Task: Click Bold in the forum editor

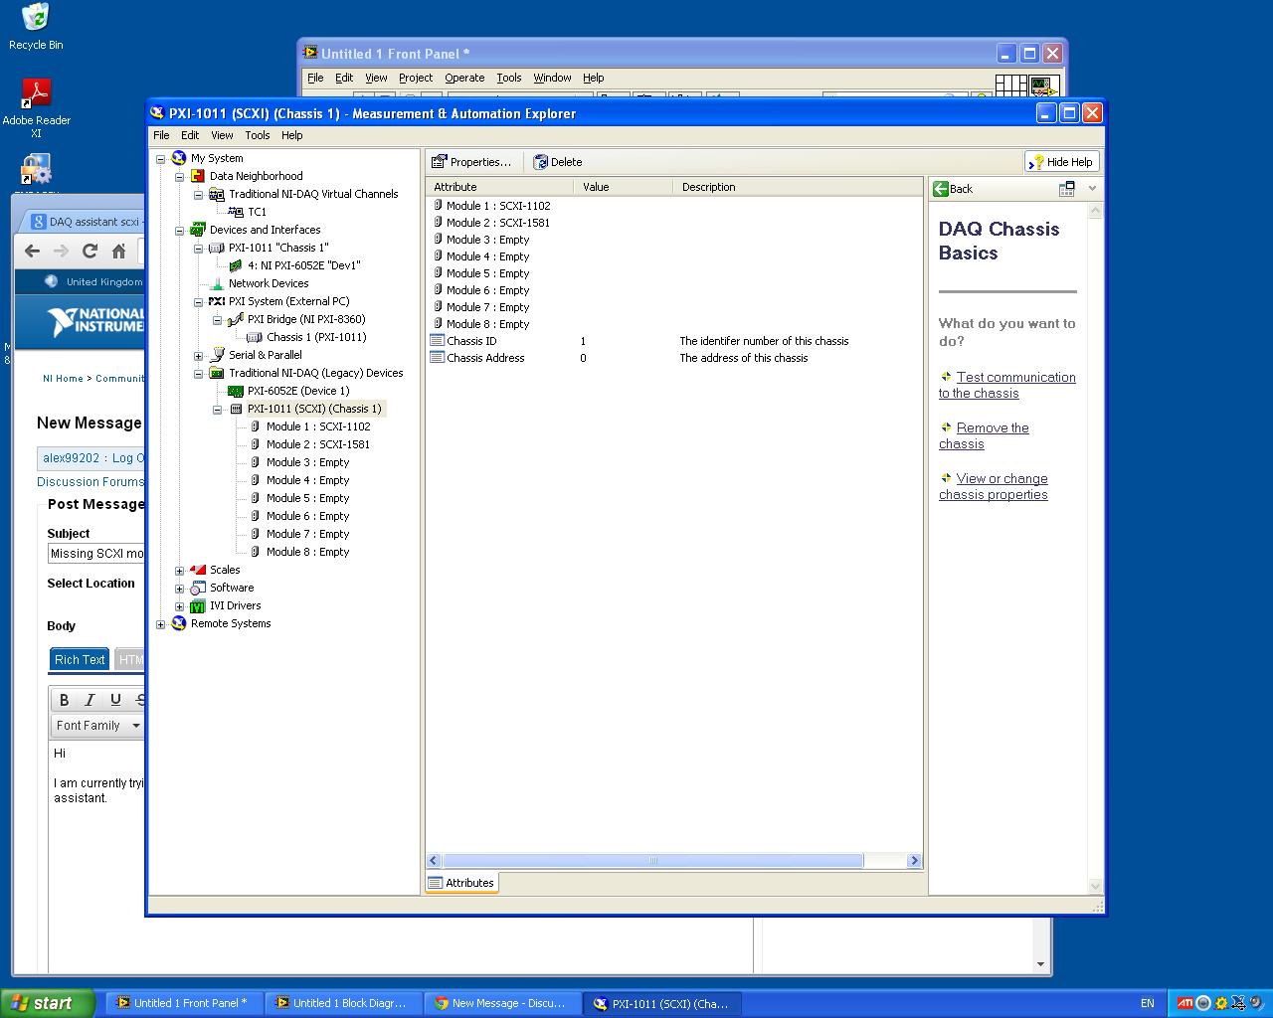Action: (x=65, y=700)
